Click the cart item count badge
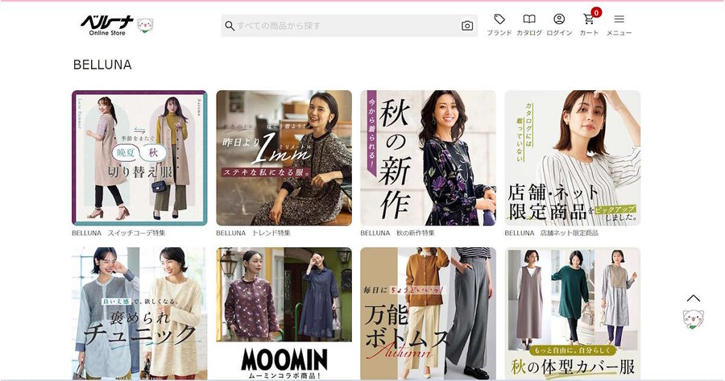 click(596, 12)
